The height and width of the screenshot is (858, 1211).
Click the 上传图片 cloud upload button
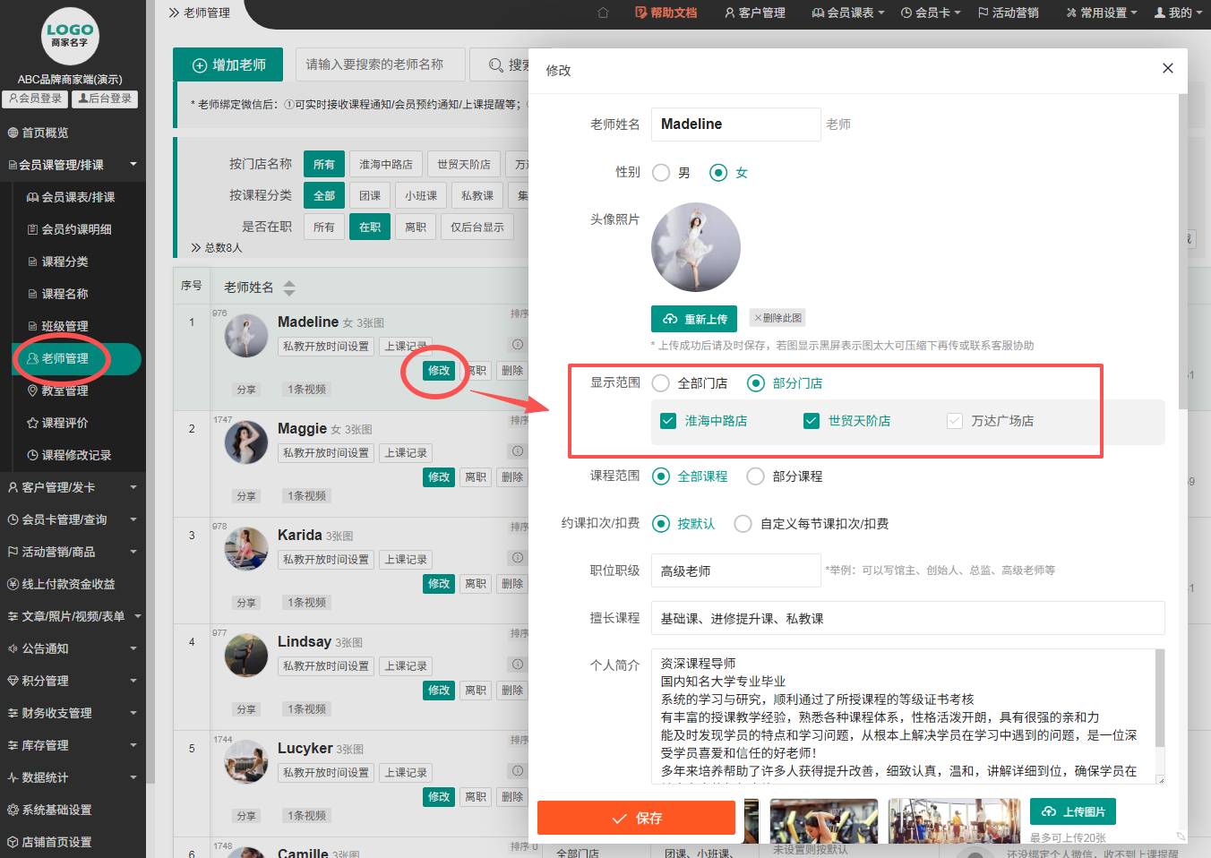1072,811
